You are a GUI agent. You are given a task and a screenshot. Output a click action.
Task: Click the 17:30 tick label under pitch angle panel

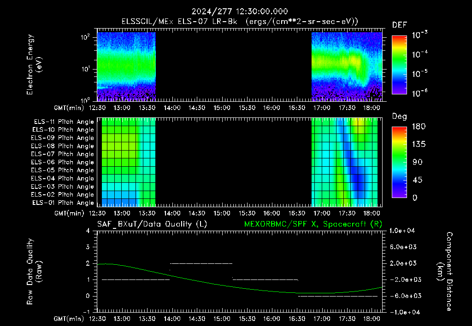pos(347,214)
